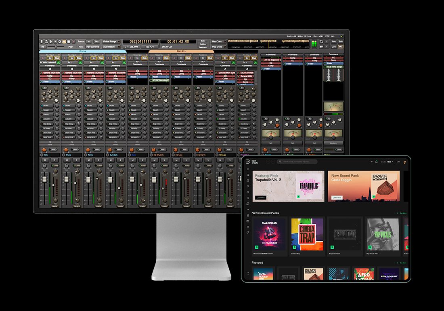Open the Non-Layered record mode dropdown

pyautogui.click(x=92, y=47)
